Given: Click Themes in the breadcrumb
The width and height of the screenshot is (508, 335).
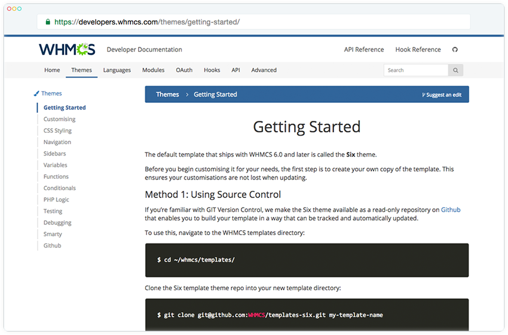Looking at the screenshot, I should coord(167,95).
